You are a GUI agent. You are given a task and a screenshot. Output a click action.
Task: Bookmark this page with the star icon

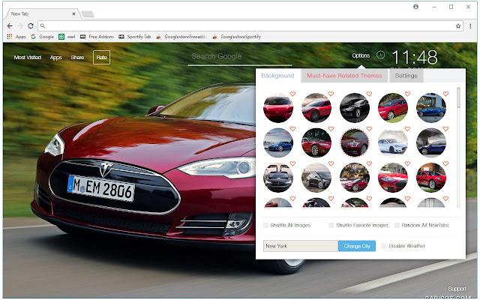tap(458, 26)
